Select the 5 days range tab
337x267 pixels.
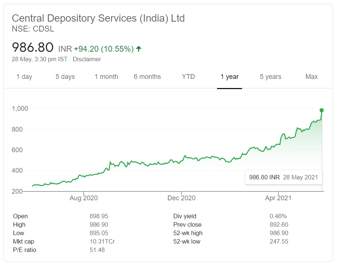[65, 77]
